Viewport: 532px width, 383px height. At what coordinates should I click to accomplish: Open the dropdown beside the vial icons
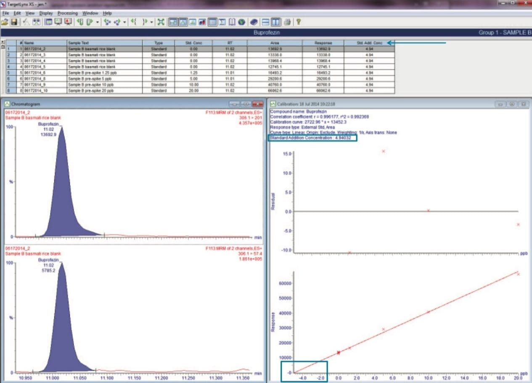coord(98,22)
